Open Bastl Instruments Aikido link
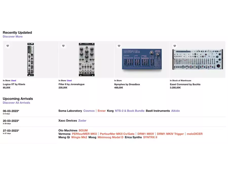Screen dimensions: 228x171 pos(176,111)
